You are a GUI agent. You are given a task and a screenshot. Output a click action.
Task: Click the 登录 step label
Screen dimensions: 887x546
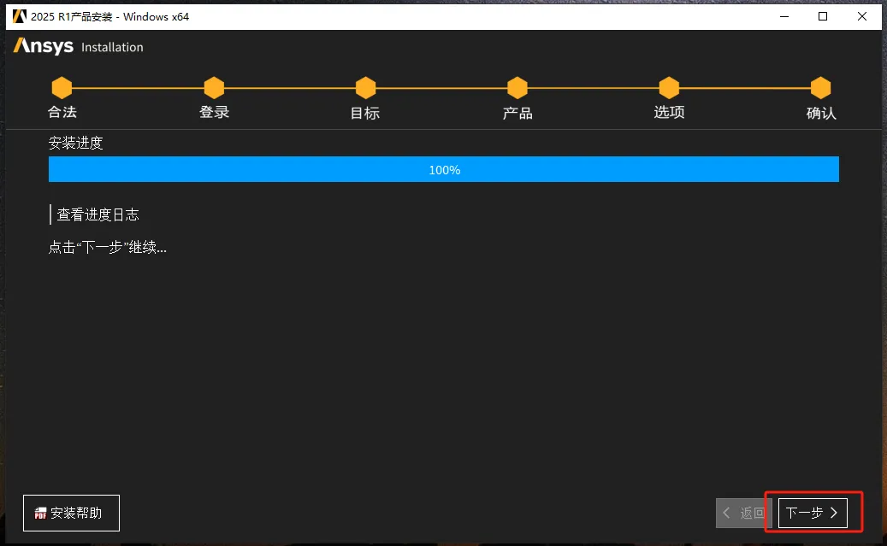214,112
